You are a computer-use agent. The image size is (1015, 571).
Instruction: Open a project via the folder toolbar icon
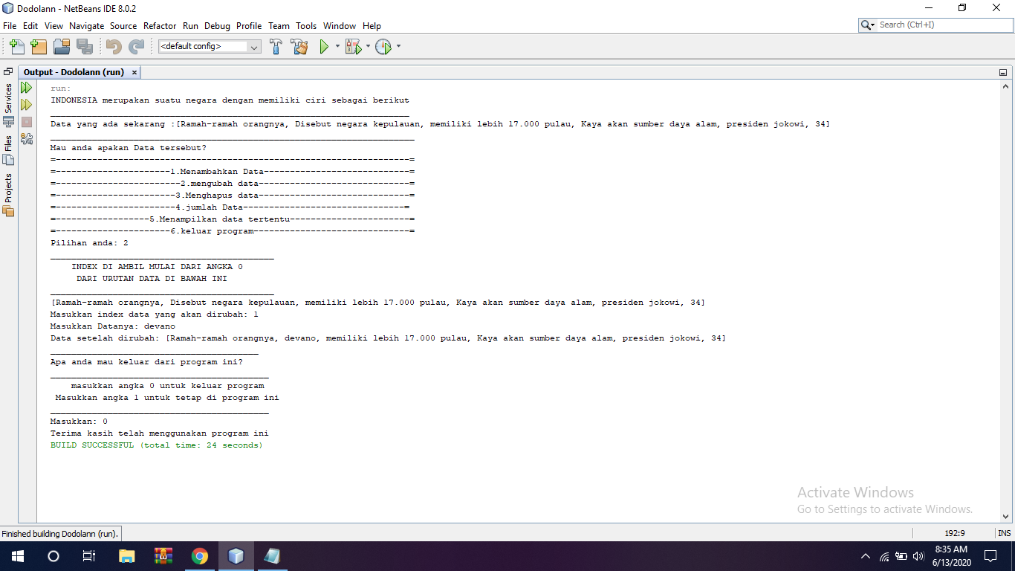click(x=62, y=46)
